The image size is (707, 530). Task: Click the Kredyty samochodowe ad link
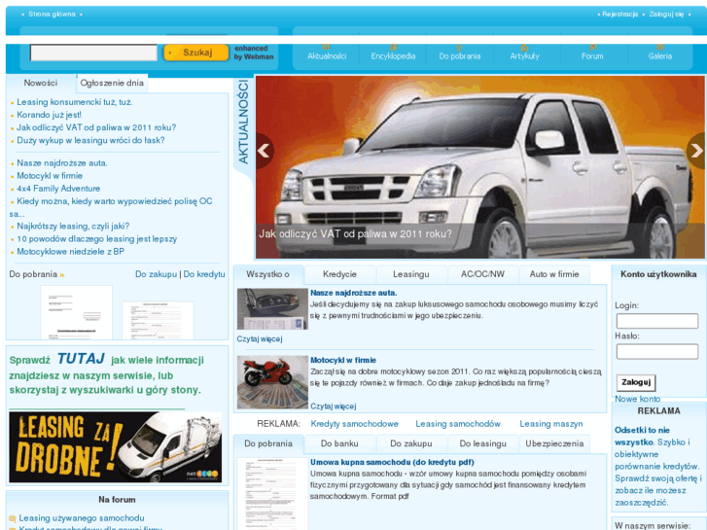pyautogui.click(x=354, y=424)
